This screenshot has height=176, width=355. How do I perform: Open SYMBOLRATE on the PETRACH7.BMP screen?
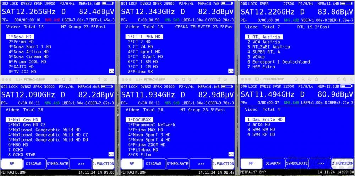[297, 163]
